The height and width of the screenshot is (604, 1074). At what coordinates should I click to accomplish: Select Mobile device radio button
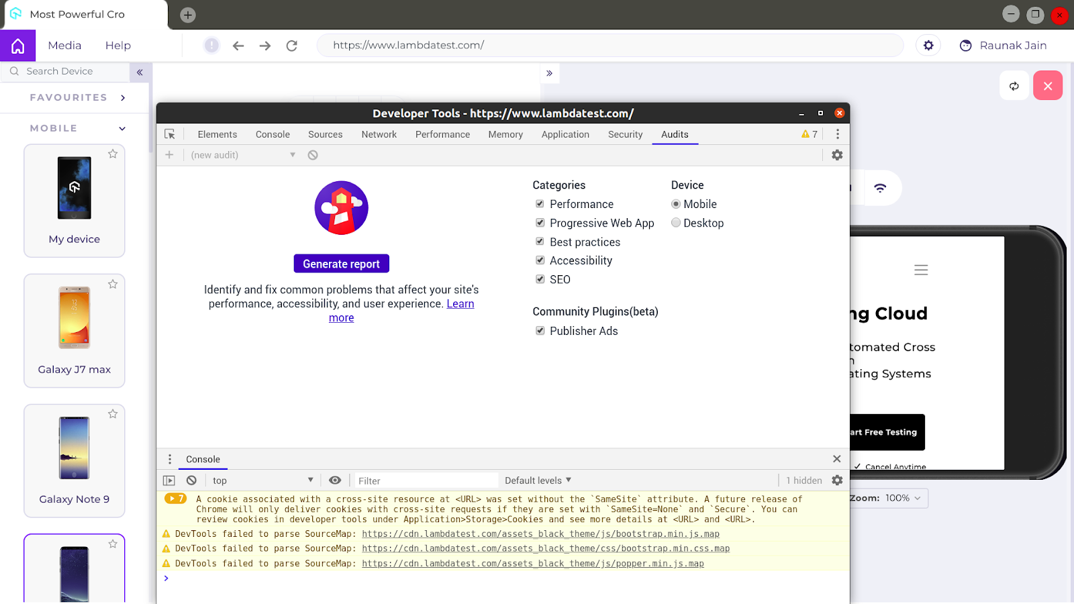[676, 204]
